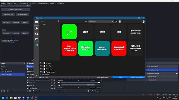179x100 pixels.
Task: Click ПАУЗА deck button
Action: point(102,32)
